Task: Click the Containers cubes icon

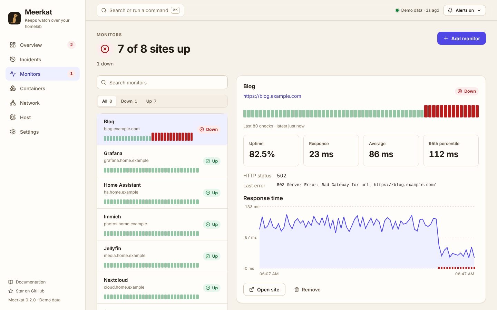Action: click(13, 88)
